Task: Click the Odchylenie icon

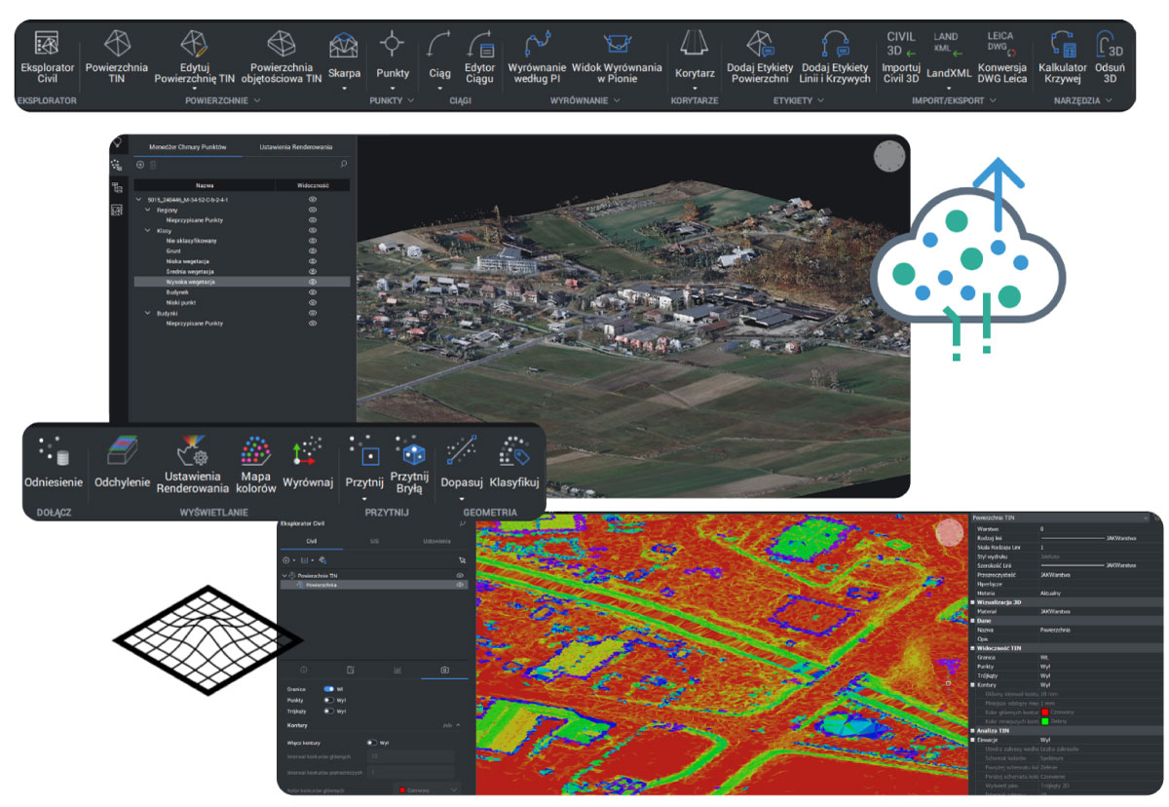Action: 121,464
